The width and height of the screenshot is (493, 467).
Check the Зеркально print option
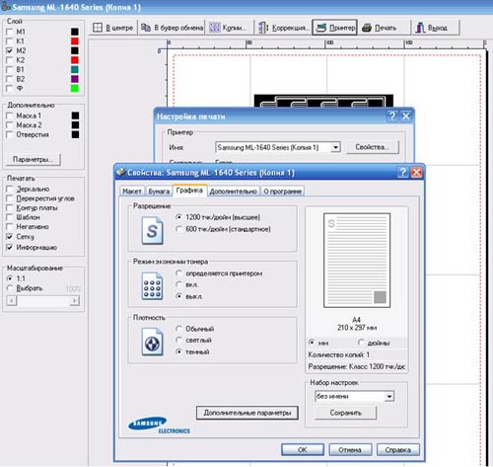(x=10, y=190)
